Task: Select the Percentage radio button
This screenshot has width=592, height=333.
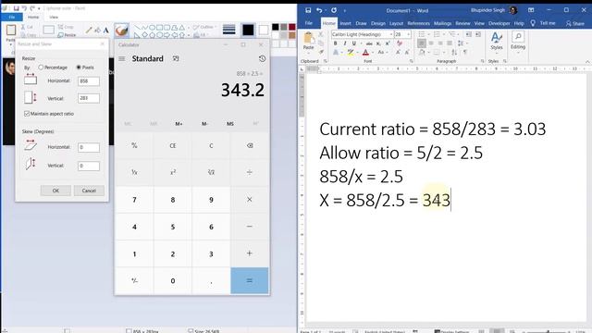Action: (x=41, y=68)
